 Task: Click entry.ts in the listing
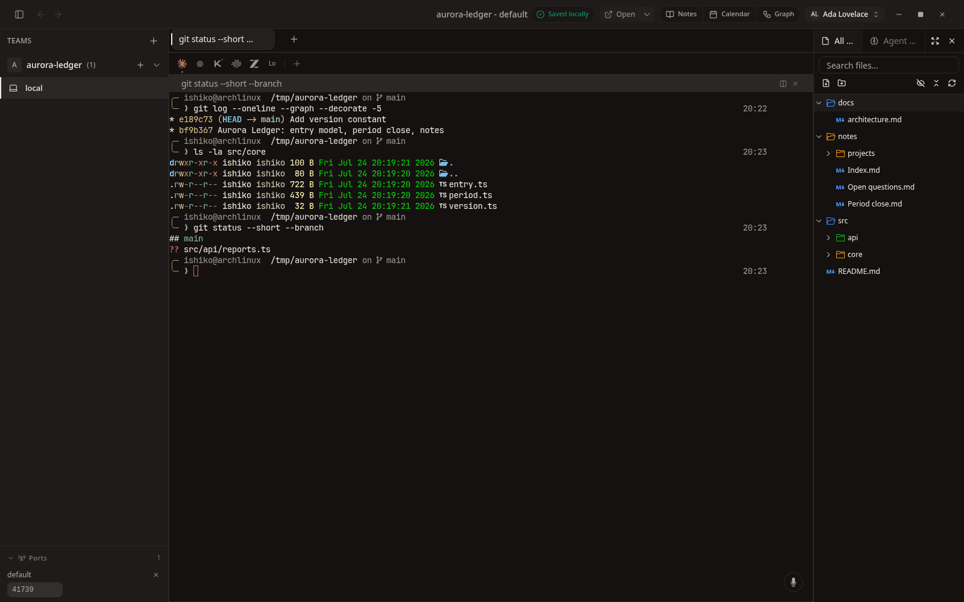468,185
